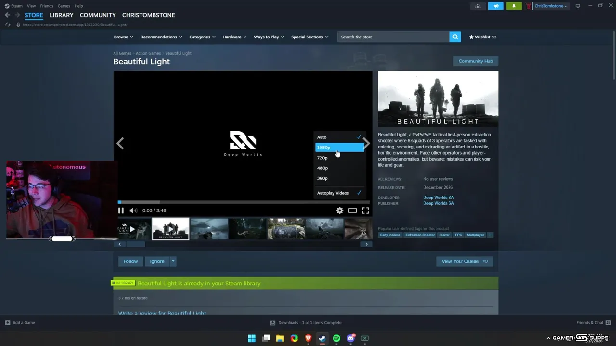Viewport: 616px width, 346px height.
Task: Expand the Special Sections dropdown
Action: point(310,37)
